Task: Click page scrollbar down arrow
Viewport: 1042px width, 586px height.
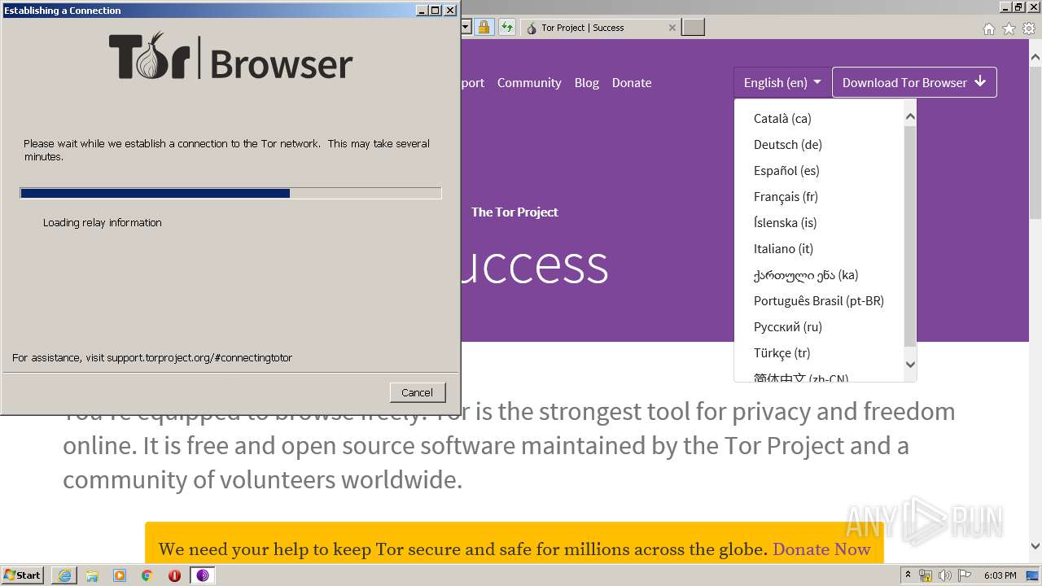Action: pos(1035,546)
